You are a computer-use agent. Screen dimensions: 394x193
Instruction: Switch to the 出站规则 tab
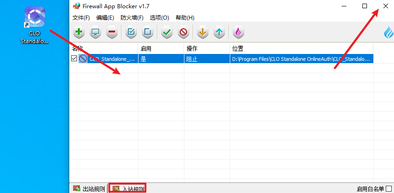pos(89,188)
